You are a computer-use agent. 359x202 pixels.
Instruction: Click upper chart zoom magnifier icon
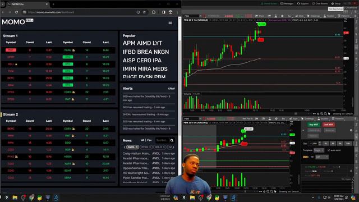321,114
